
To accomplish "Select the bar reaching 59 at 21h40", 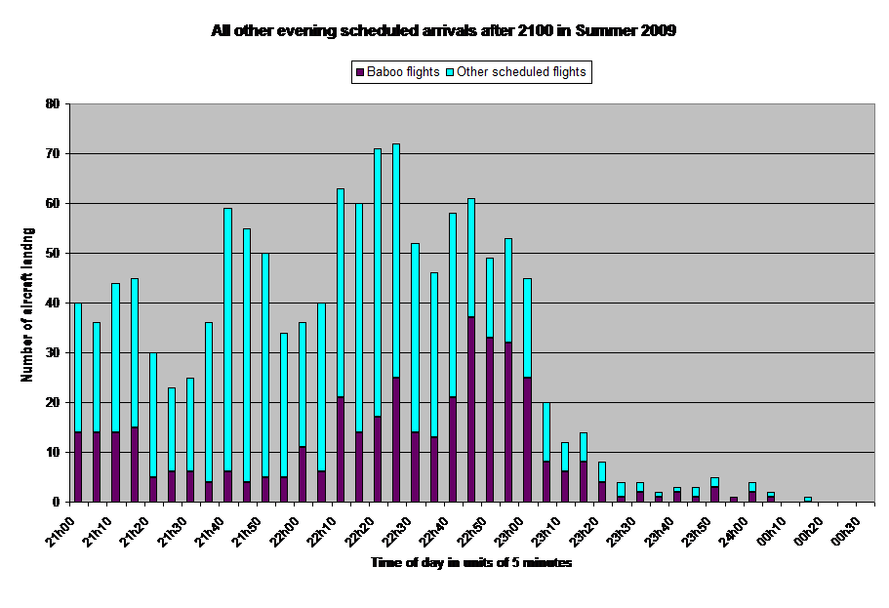I will coord(228,355).
